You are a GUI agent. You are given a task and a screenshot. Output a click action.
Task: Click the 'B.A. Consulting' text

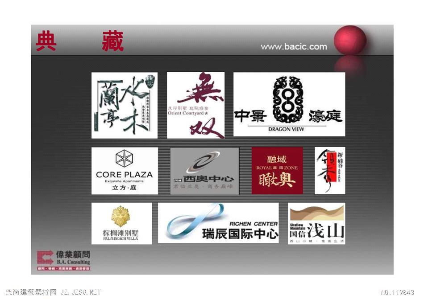(x=73, y=262)
